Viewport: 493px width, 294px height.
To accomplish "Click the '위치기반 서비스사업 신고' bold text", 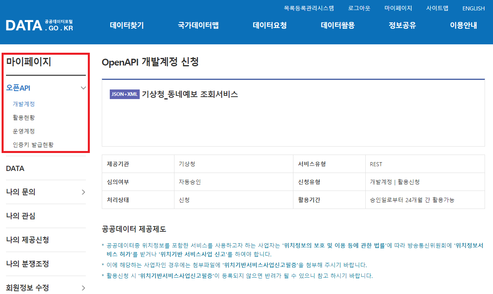I will coord(193,254).
